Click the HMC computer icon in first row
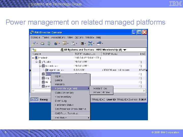Viewport: 183px width, 137px height. tap(36, 58)
